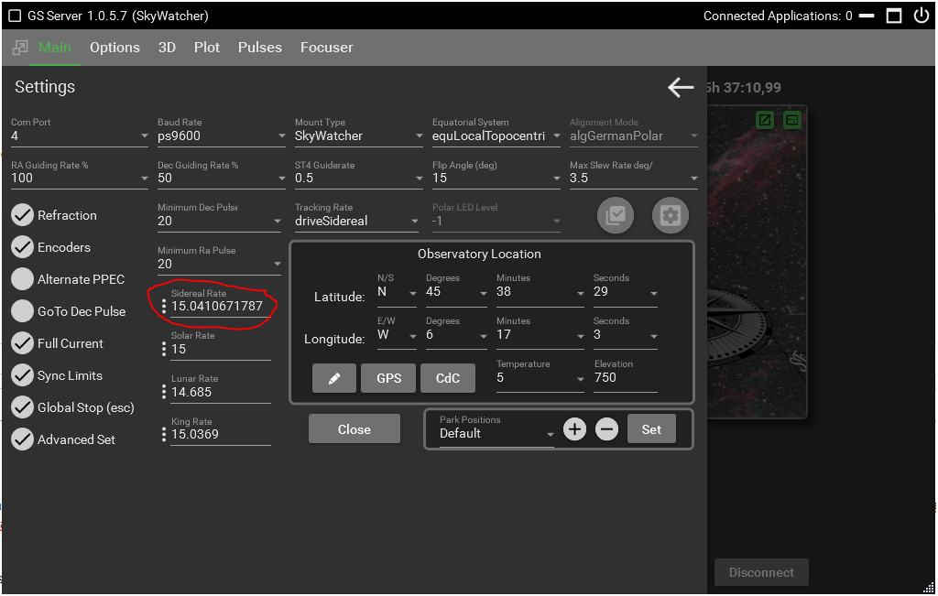938x596 pixels.
Task: Add a park position with plus icon
Action: [574, 429]
